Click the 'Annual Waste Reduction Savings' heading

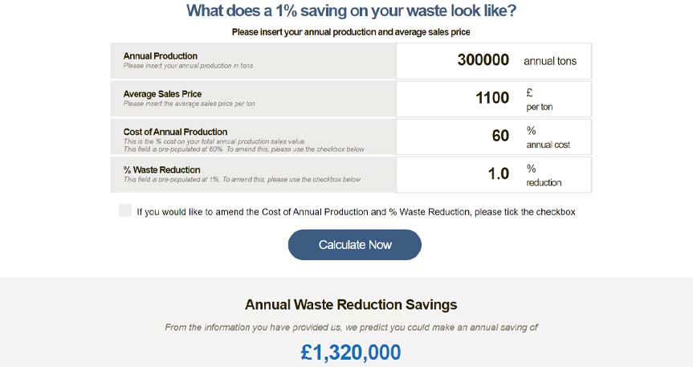pos(351,304)
